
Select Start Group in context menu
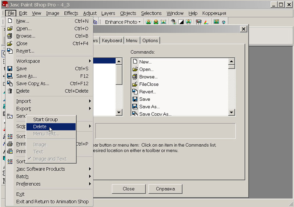point(45,119)
